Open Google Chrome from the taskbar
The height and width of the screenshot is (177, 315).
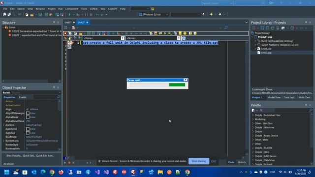point(52,172)
